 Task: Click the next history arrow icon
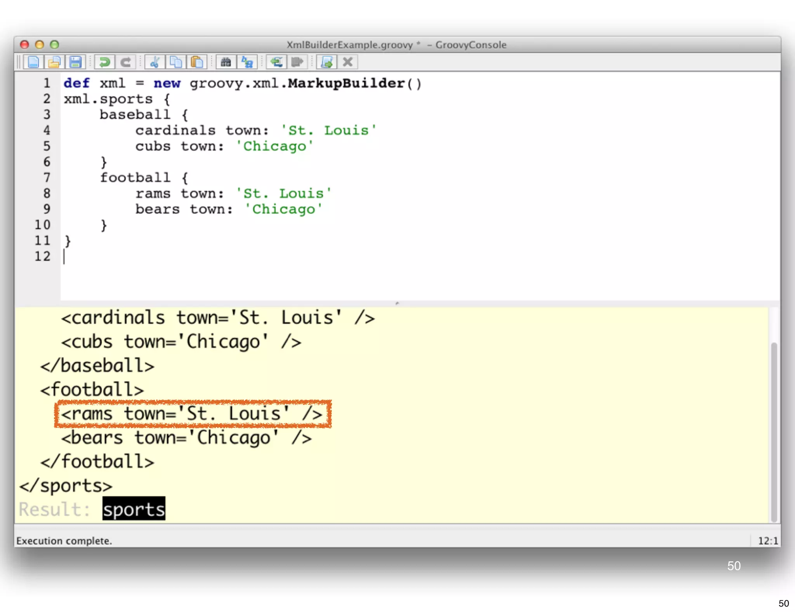point(297,62)
